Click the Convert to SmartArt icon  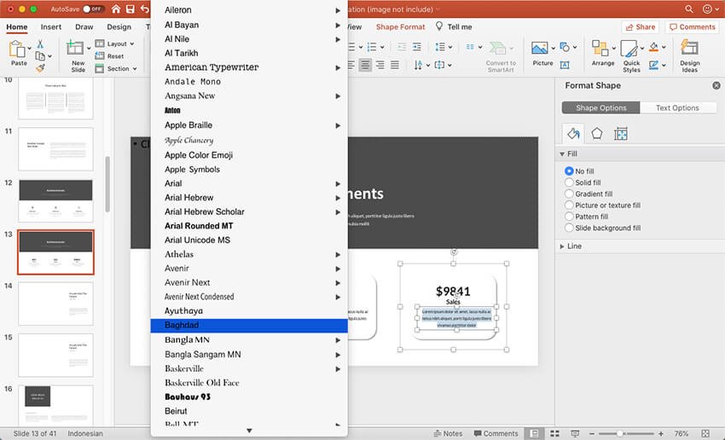497,48
